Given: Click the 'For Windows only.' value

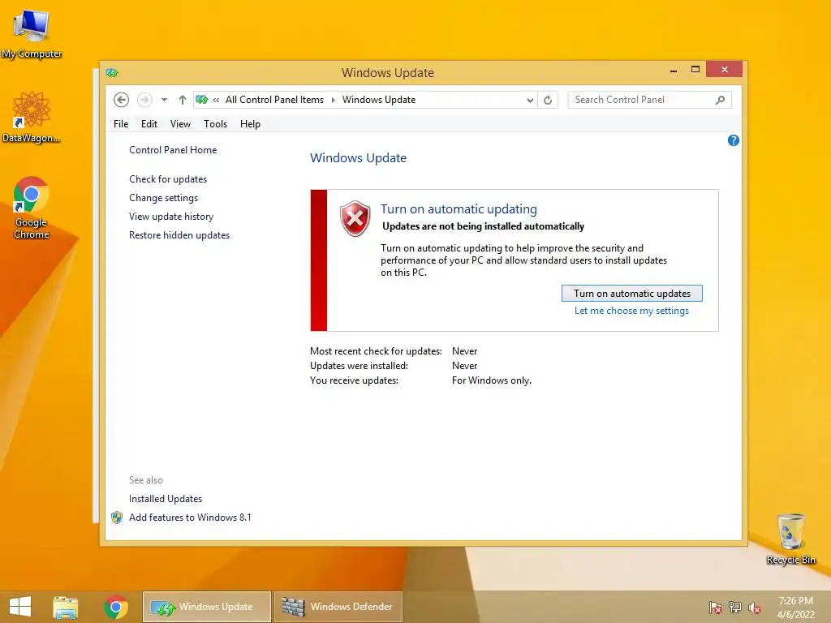Looking at the screenshot, I should click(492, 380).
